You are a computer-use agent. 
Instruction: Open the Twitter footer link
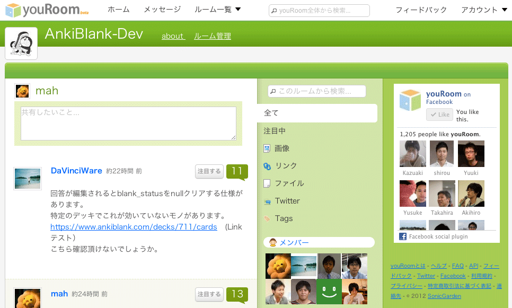pyautogui.click(x=426, y=276)
